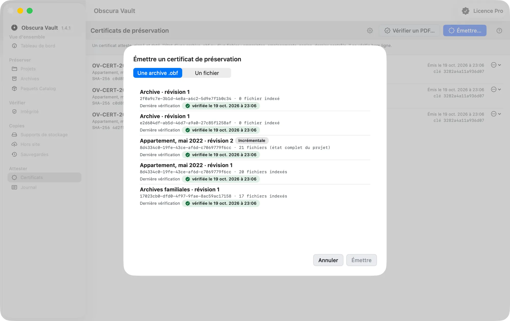
Task: Click the Vérifier un PDF... button
Action: (x=410, y=31)
